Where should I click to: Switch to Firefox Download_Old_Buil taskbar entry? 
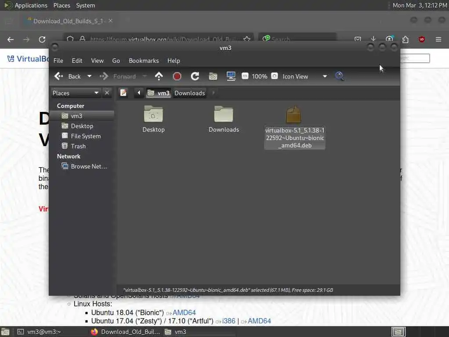[125, 332]
